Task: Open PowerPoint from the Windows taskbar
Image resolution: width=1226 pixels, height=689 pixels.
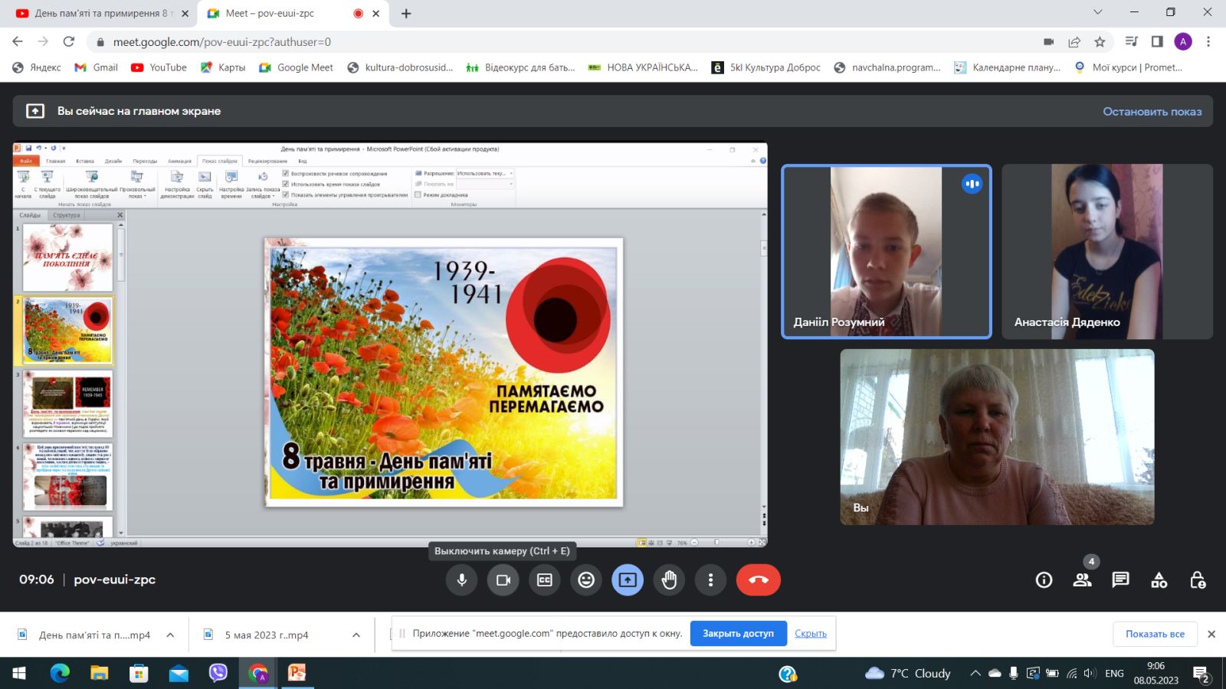Action: [x=297, y=673]
